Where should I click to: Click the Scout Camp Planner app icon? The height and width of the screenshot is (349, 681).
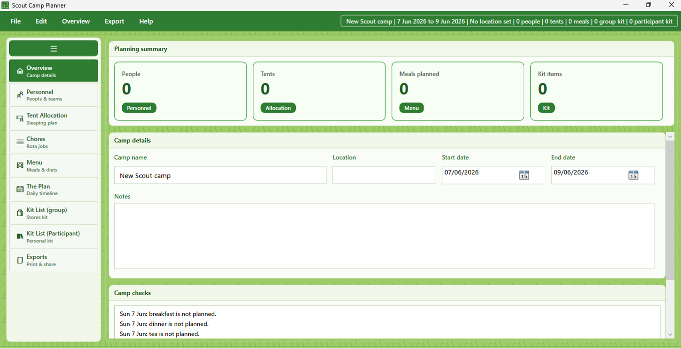[6, 5]
